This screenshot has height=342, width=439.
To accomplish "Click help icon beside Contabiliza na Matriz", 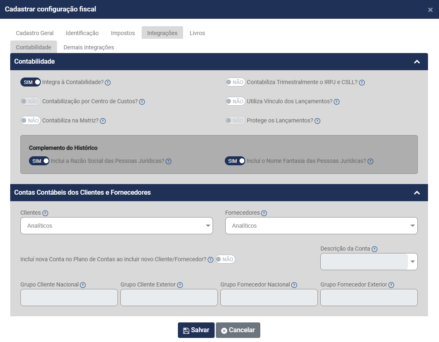I will click(103, 121).
